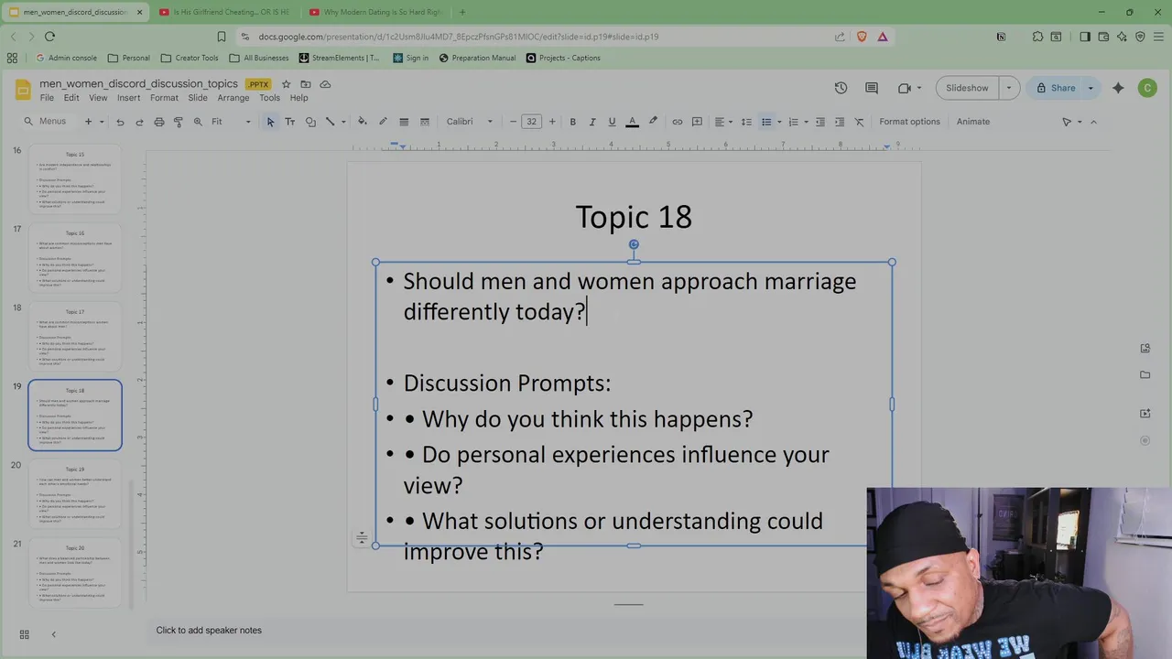Open the video call camera dropdown

click(918, 88)
